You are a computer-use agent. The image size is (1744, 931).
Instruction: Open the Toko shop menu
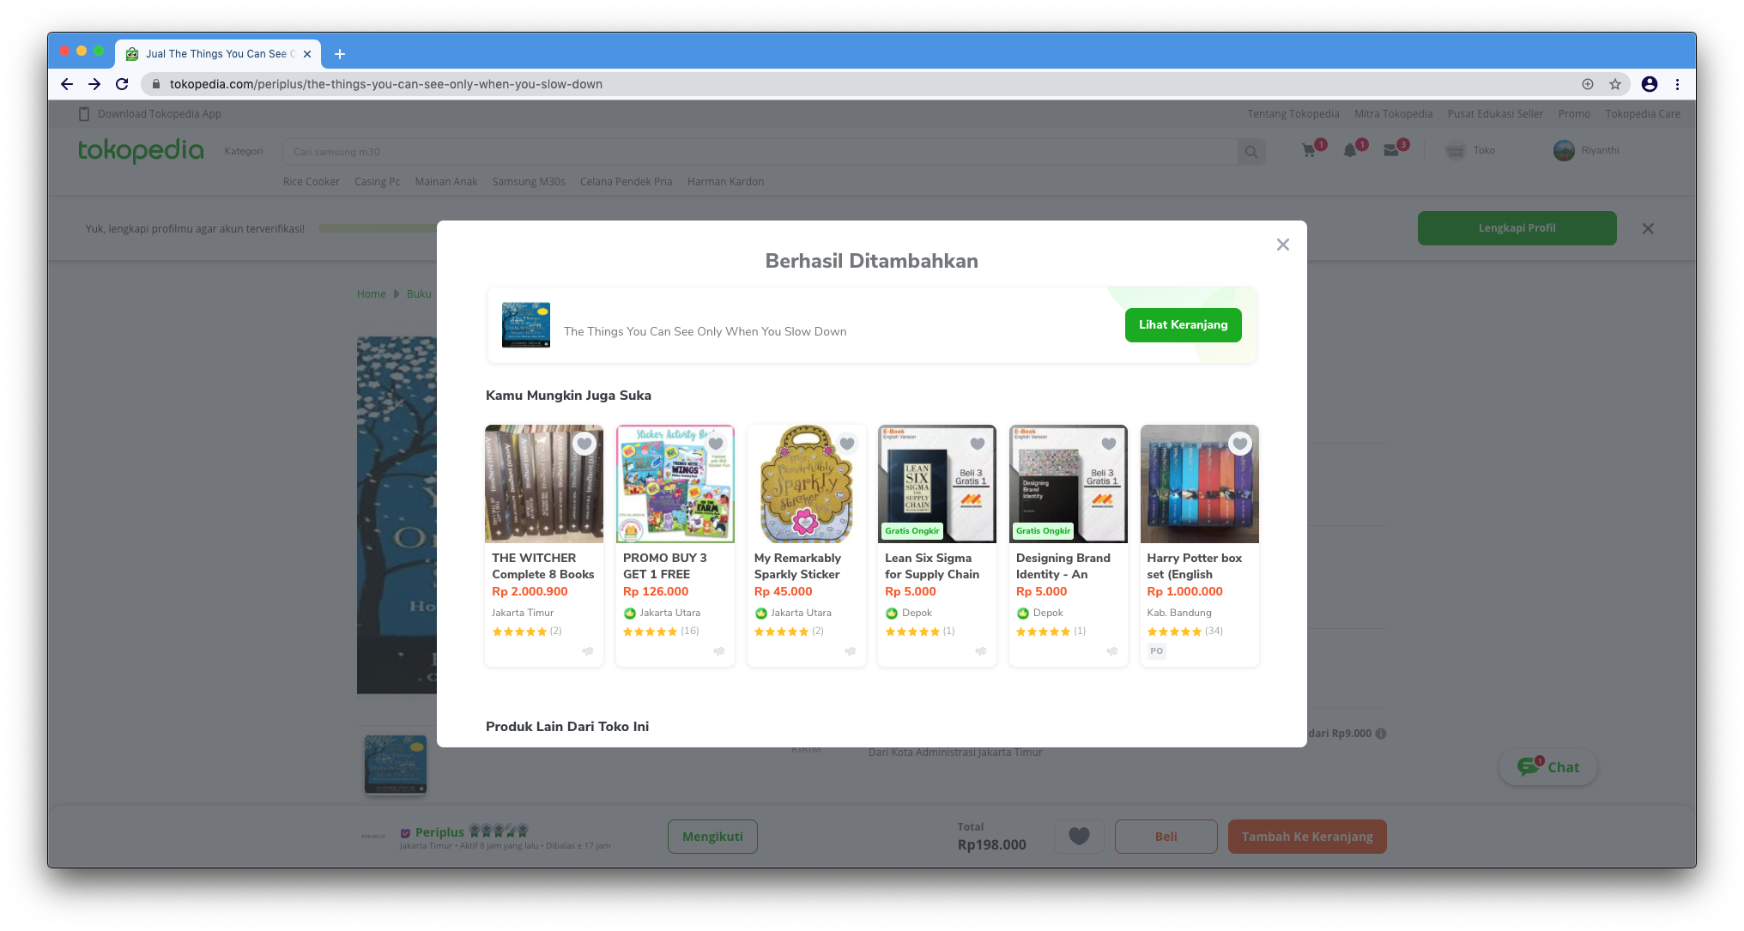pos(1470,150)
